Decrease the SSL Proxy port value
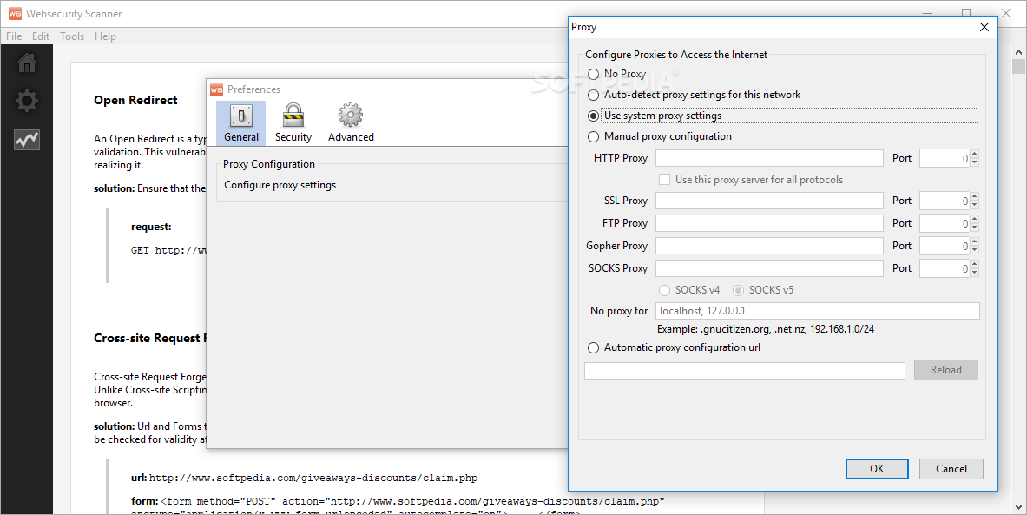This screenshot has width=1027, height=515. pos(975,204)
